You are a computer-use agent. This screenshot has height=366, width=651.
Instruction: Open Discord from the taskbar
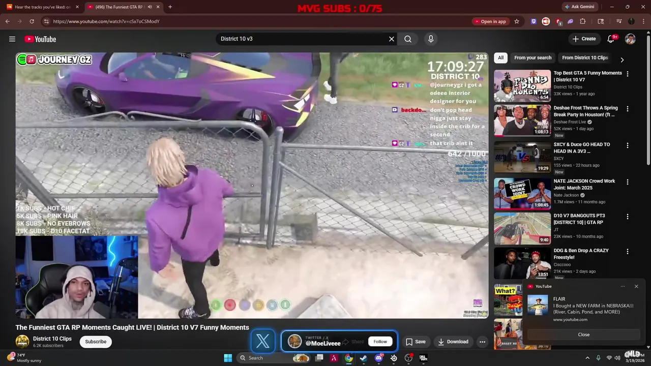[378, 358]
